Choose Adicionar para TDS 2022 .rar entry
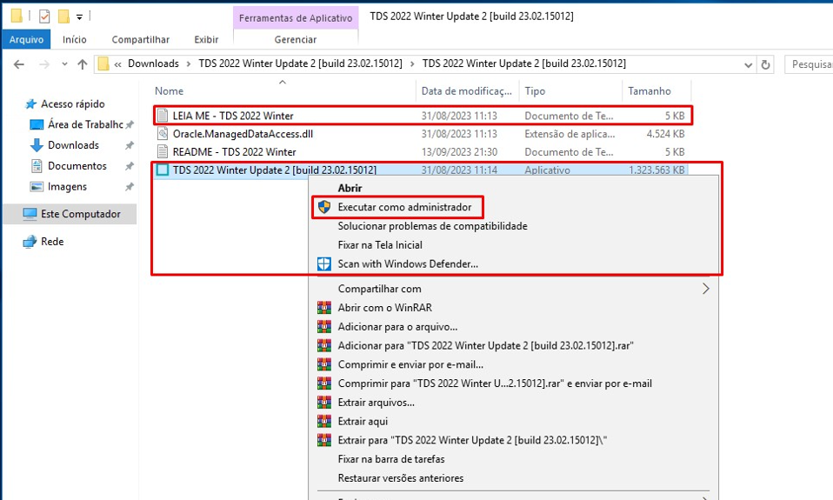The width and height of the screenshot is (833, 500). coord(485,345)
